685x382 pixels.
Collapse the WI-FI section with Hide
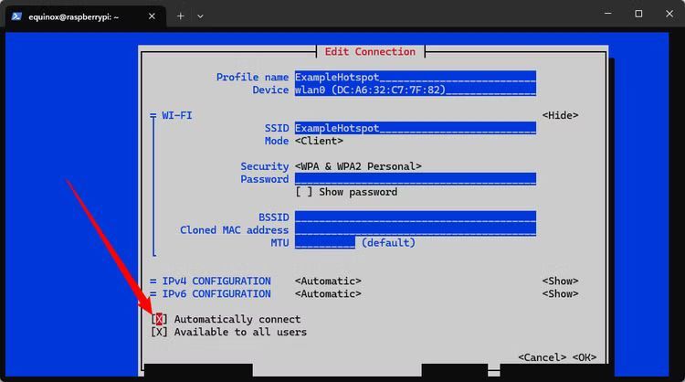(x=560, y=115)
